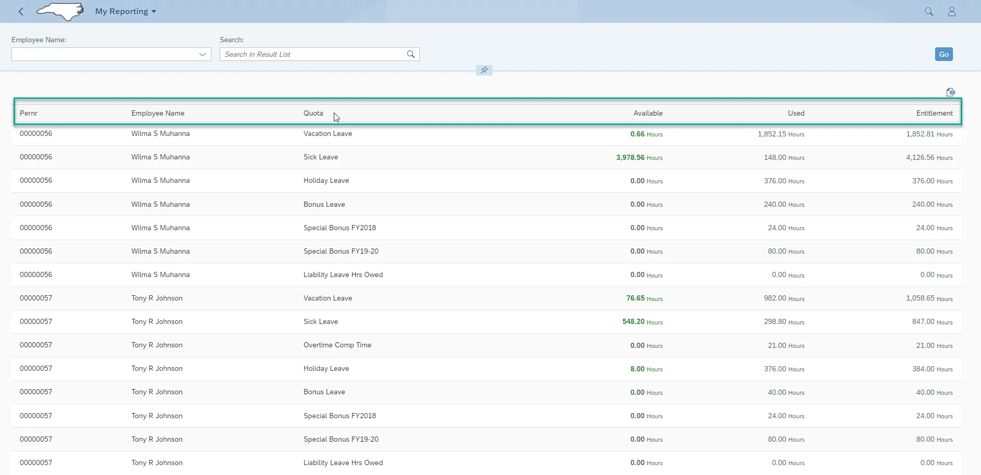Click the Available column header
The width and height of the screenshot is (981, 475).
point(648,113)
